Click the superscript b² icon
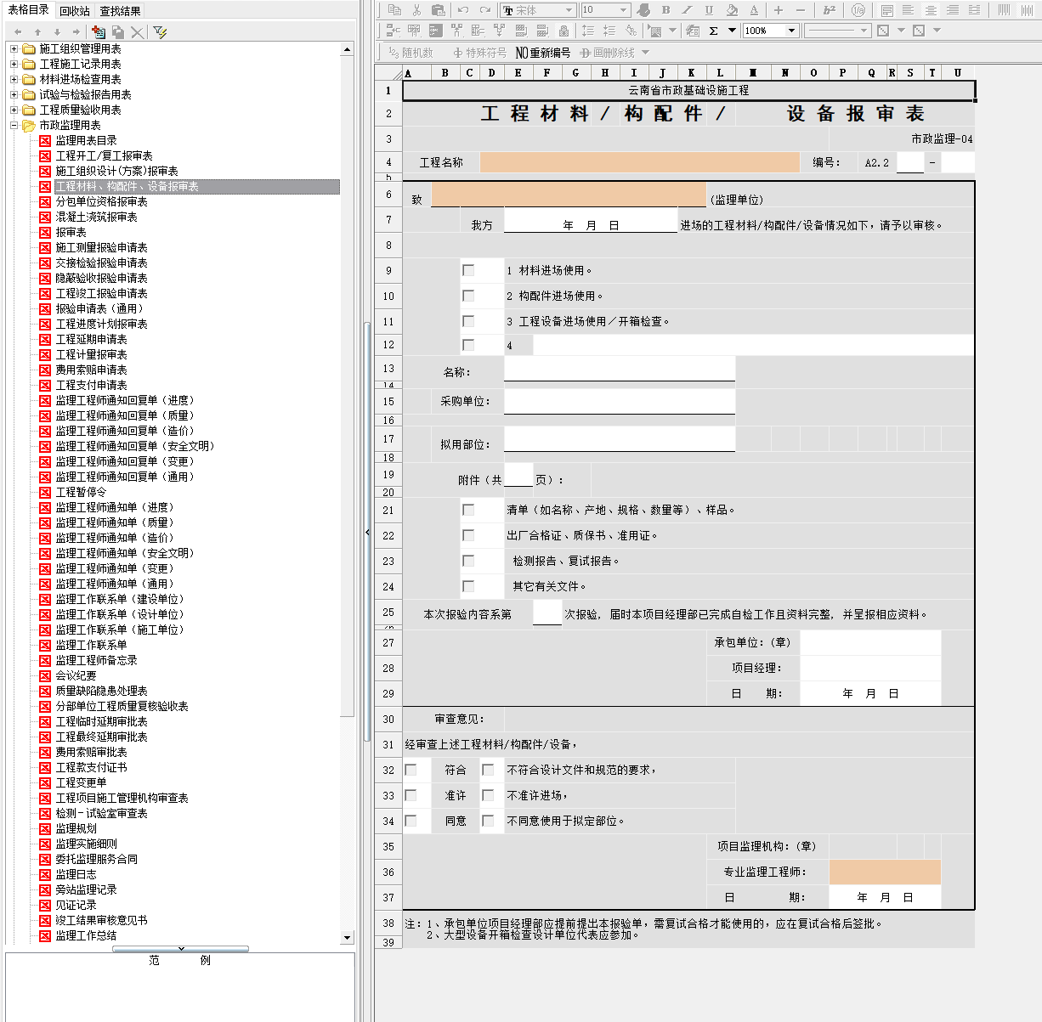The height and width of the screenshot is (1022, 1042). tap(830, 10)
